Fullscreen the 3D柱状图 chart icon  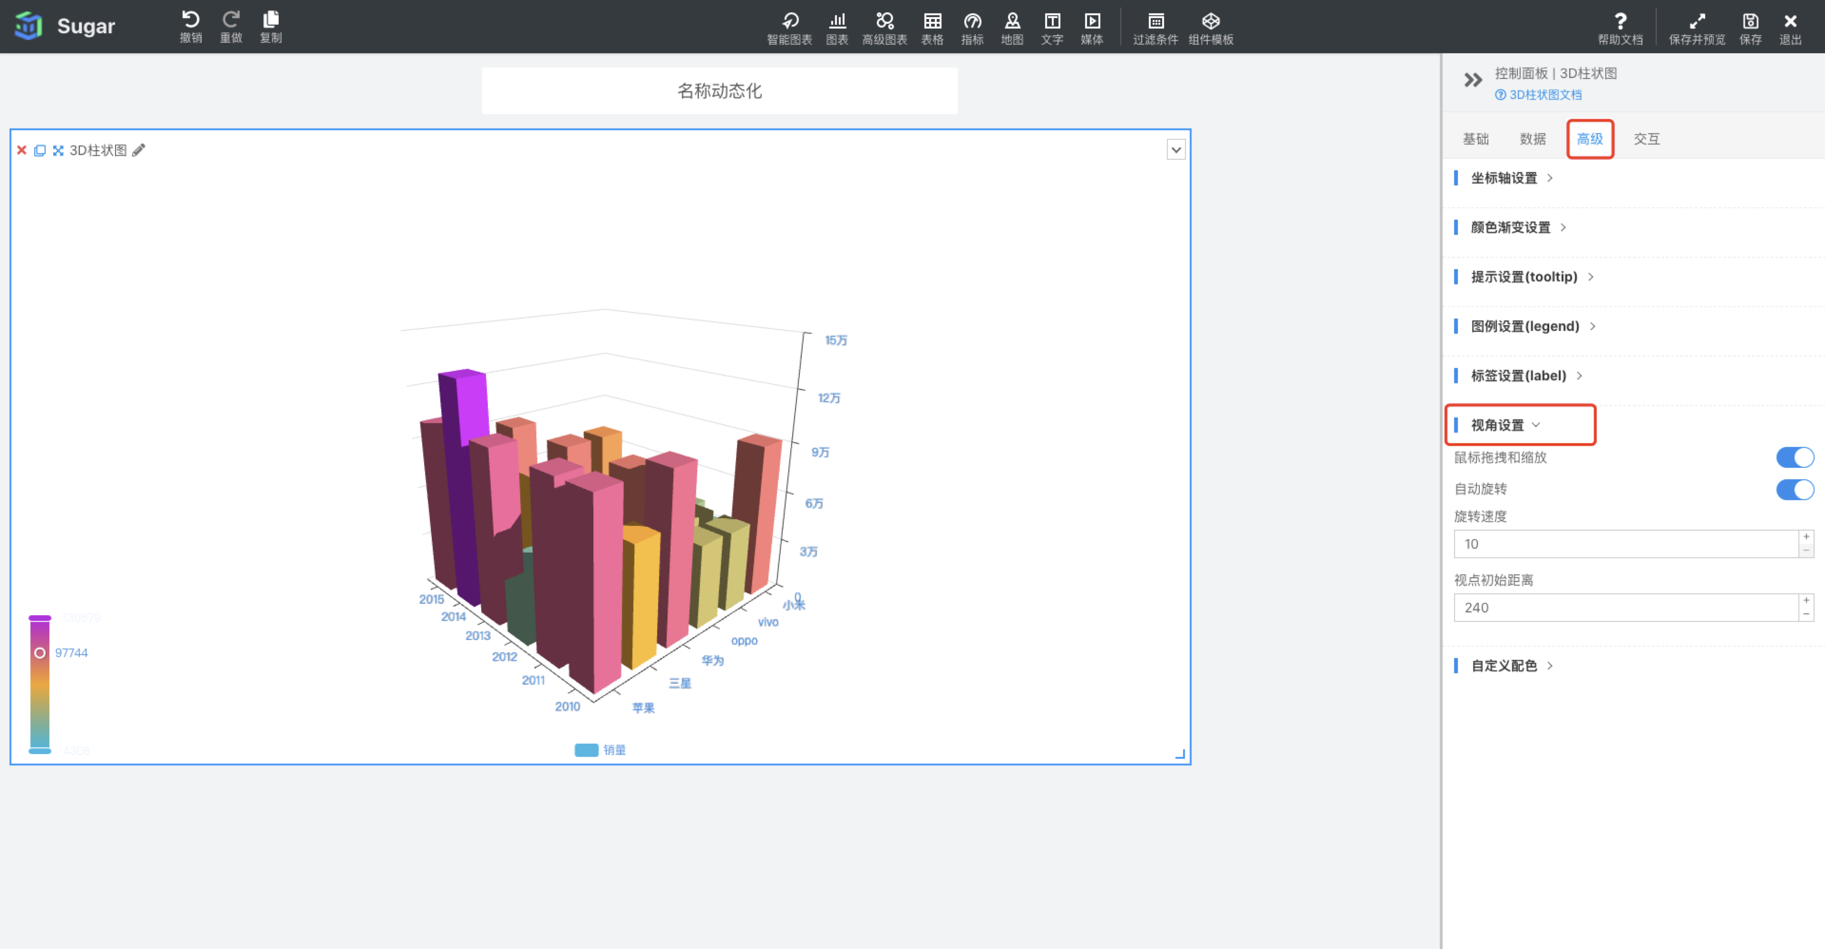58,150
